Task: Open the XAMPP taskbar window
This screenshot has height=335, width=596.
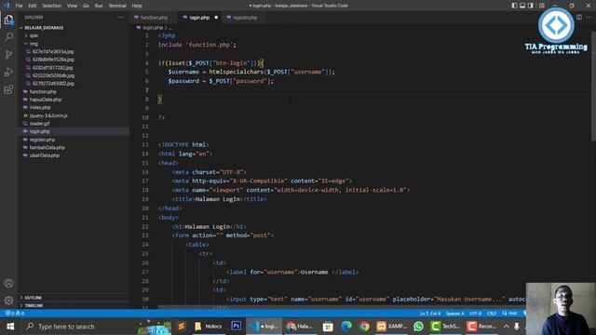Action: 391,327
